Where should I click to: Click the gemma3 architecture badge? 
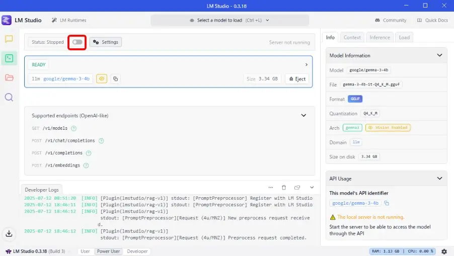coord(352,128)
